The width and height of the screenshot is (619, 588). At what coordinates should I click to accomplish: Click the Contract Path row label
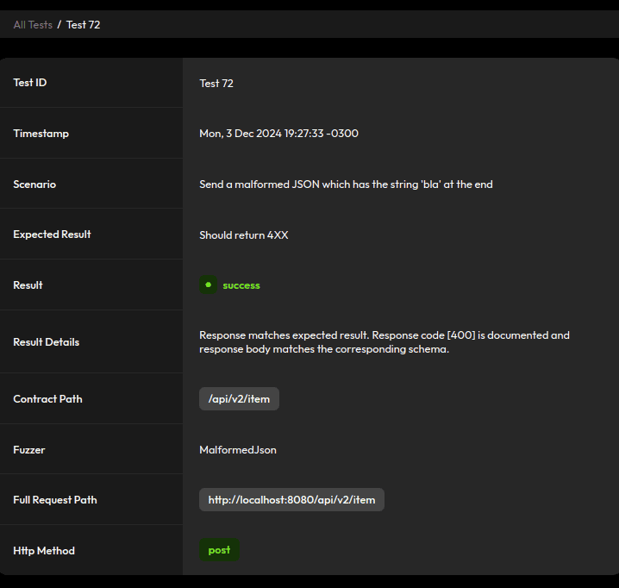pos(47,399)
